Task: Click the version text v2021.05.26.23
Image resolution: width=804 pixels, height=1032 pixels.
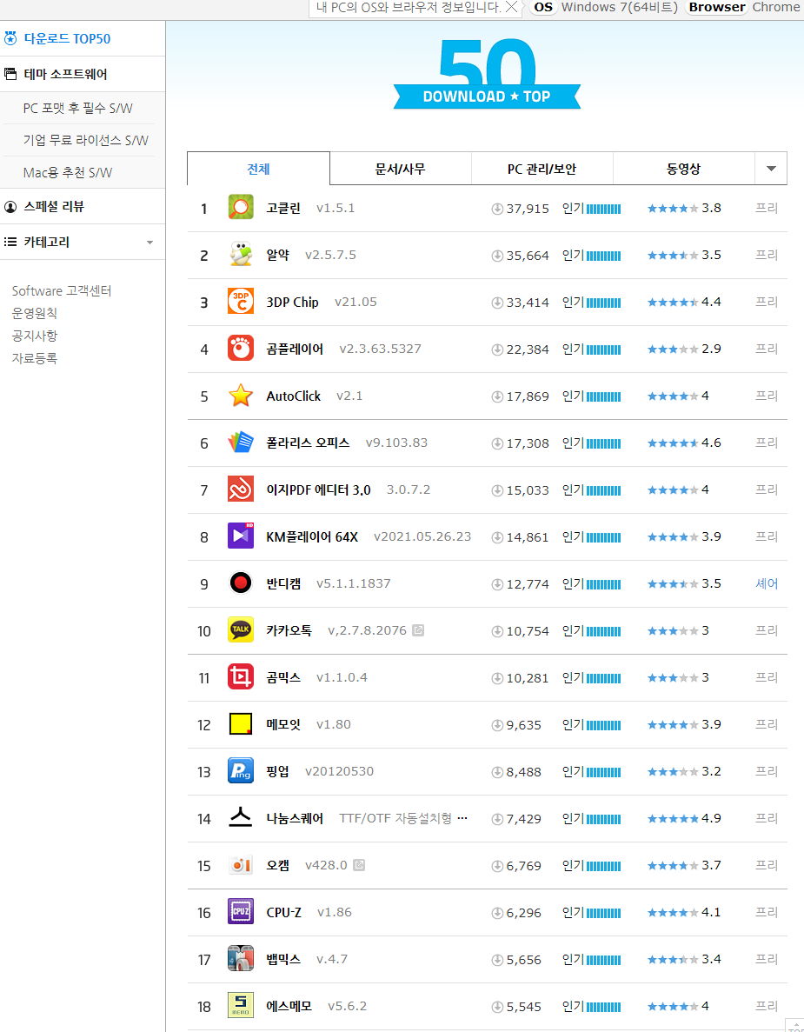Action: pos(422,536)
